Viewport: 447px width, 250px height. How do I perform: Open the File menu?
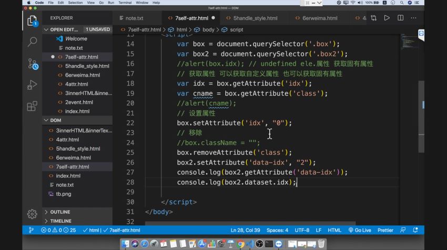point(50,3)
